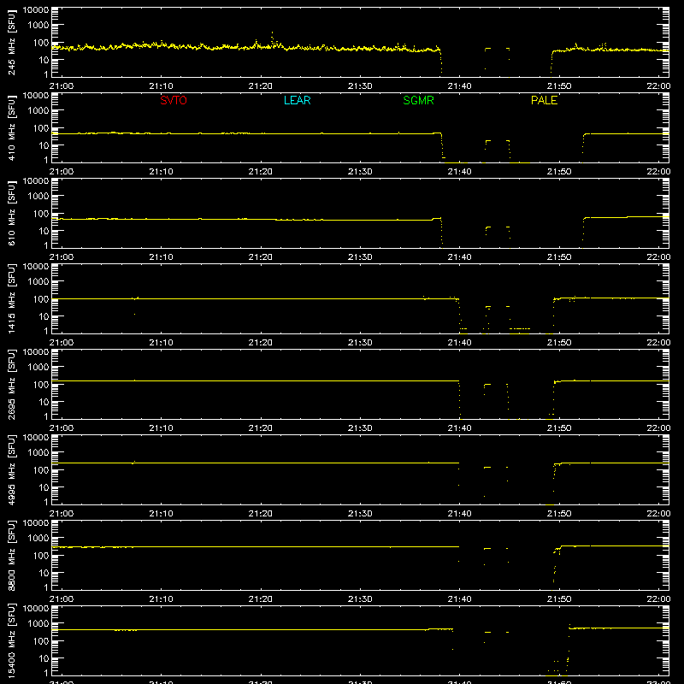
Task: Select the 4995 MHz [SFU] axis title
Action: point(12,469)
